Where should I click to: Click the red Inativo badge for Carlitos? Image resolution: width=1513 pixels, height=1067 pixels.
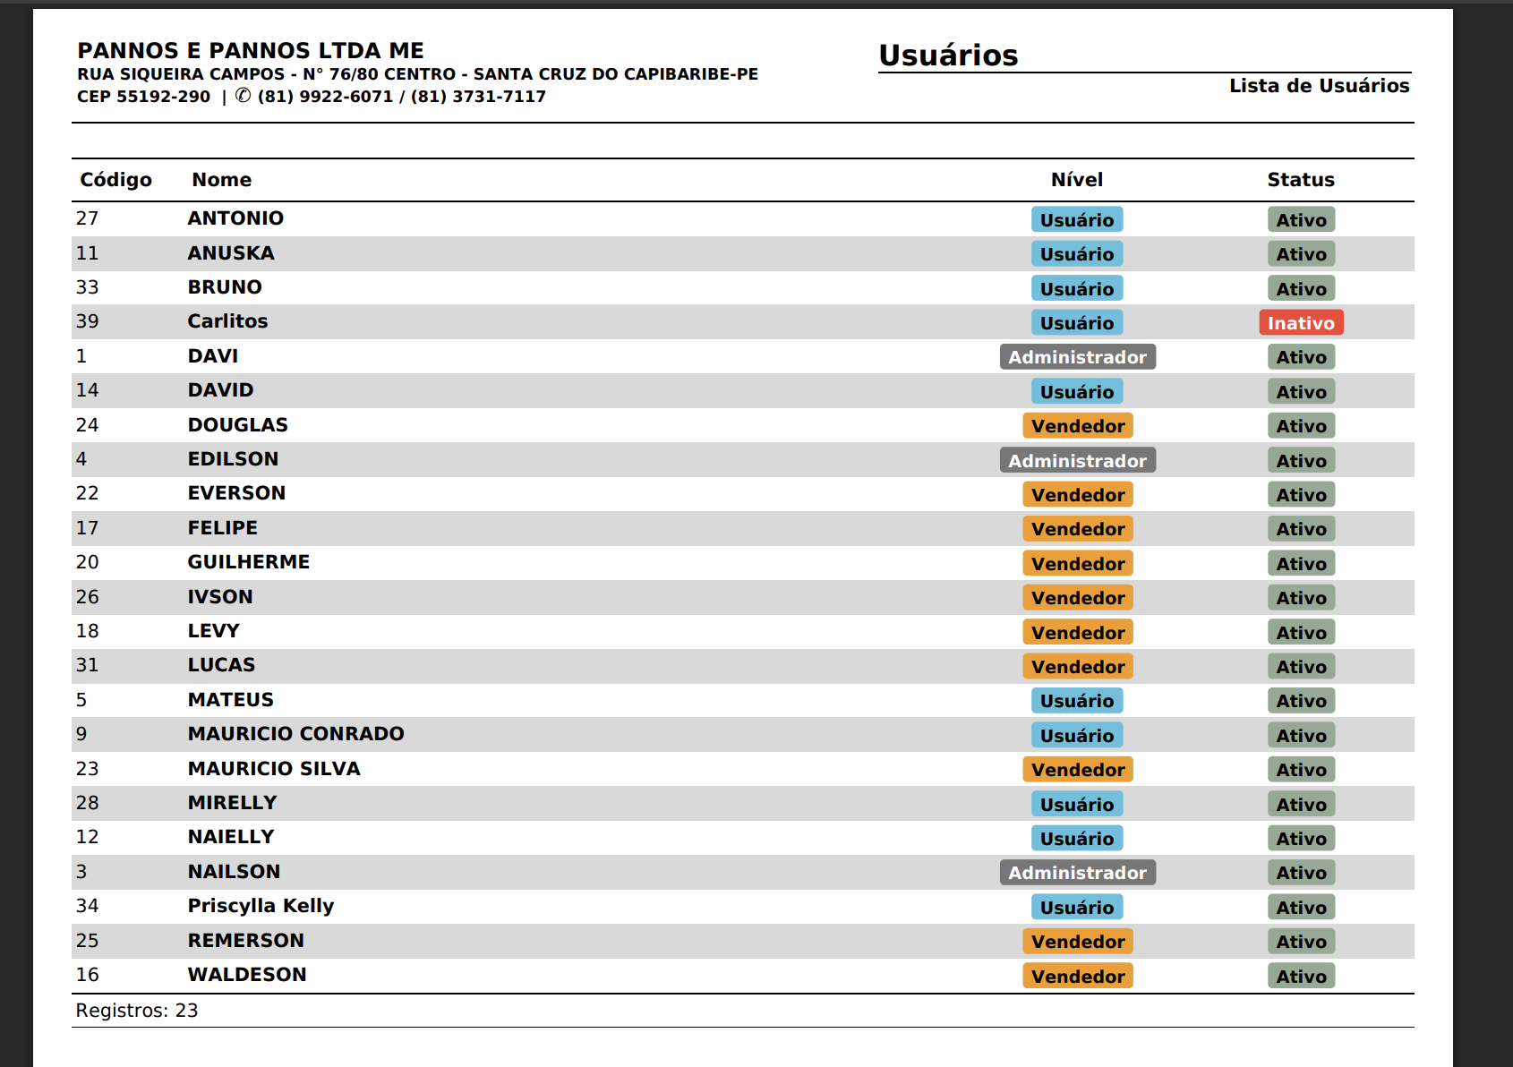point(1300,323)
